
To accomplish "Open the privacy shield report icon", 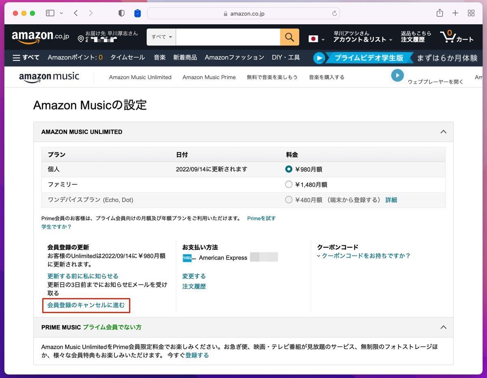I will click(x=121, y=13).
